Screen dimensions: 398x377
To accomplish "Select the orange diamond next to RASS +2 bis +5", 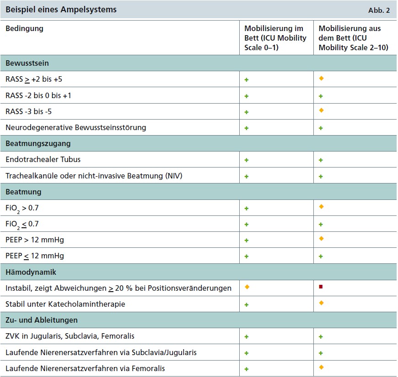I will 320,78.
